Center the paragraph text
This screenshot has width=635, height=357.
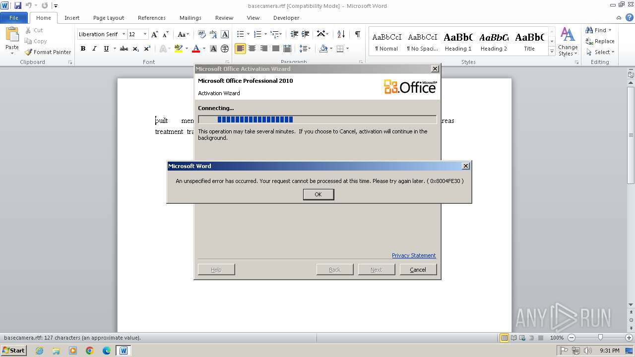click(252, 49)
